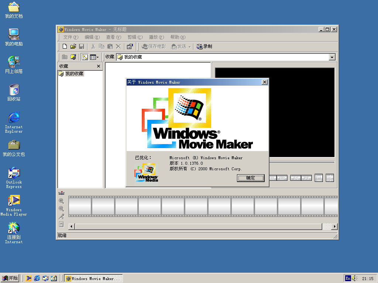Click the monitor seek bar
Screen dimensions: 378x283
[x=302, y=162]
